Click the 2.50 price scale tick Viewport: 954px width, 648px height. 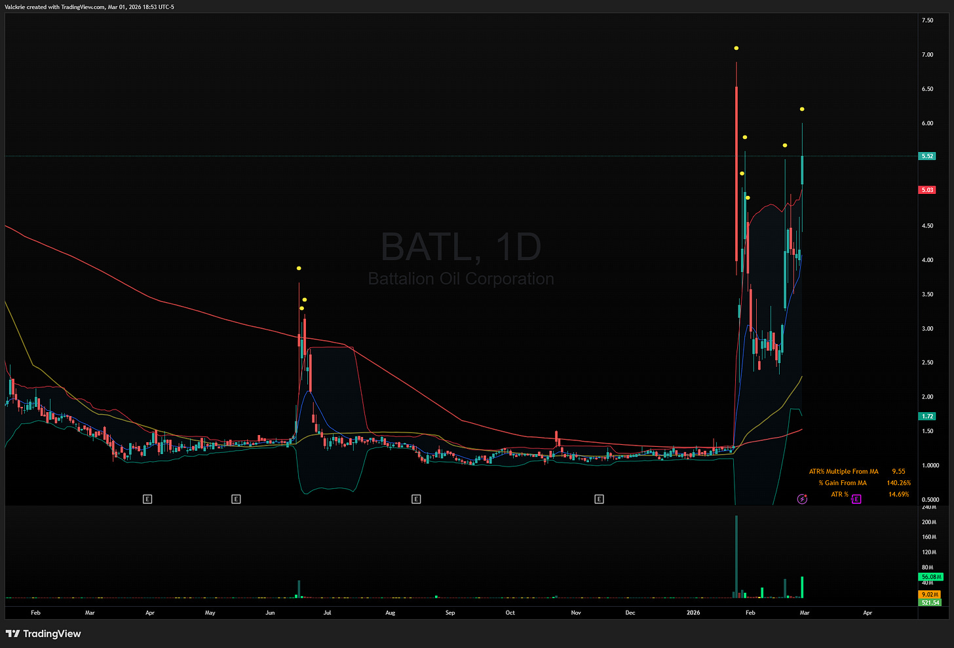click(927, 362)
